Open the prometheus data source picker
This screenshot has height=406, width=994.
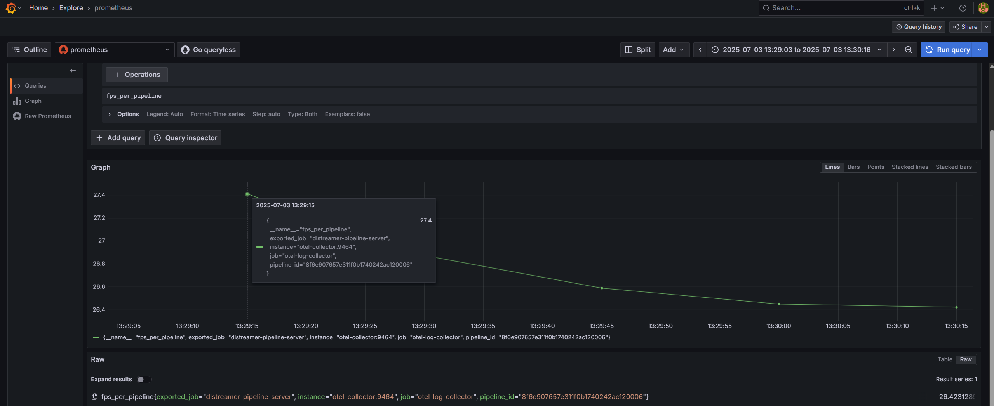click(x=114, y=50)
